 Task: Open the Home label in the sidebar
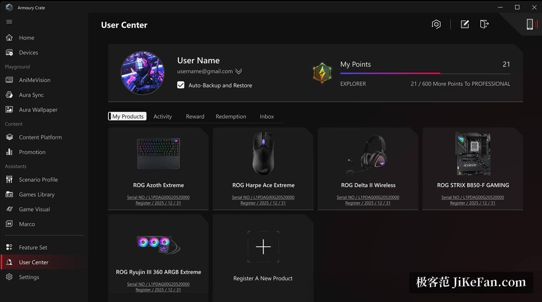(x=27, y=38)
